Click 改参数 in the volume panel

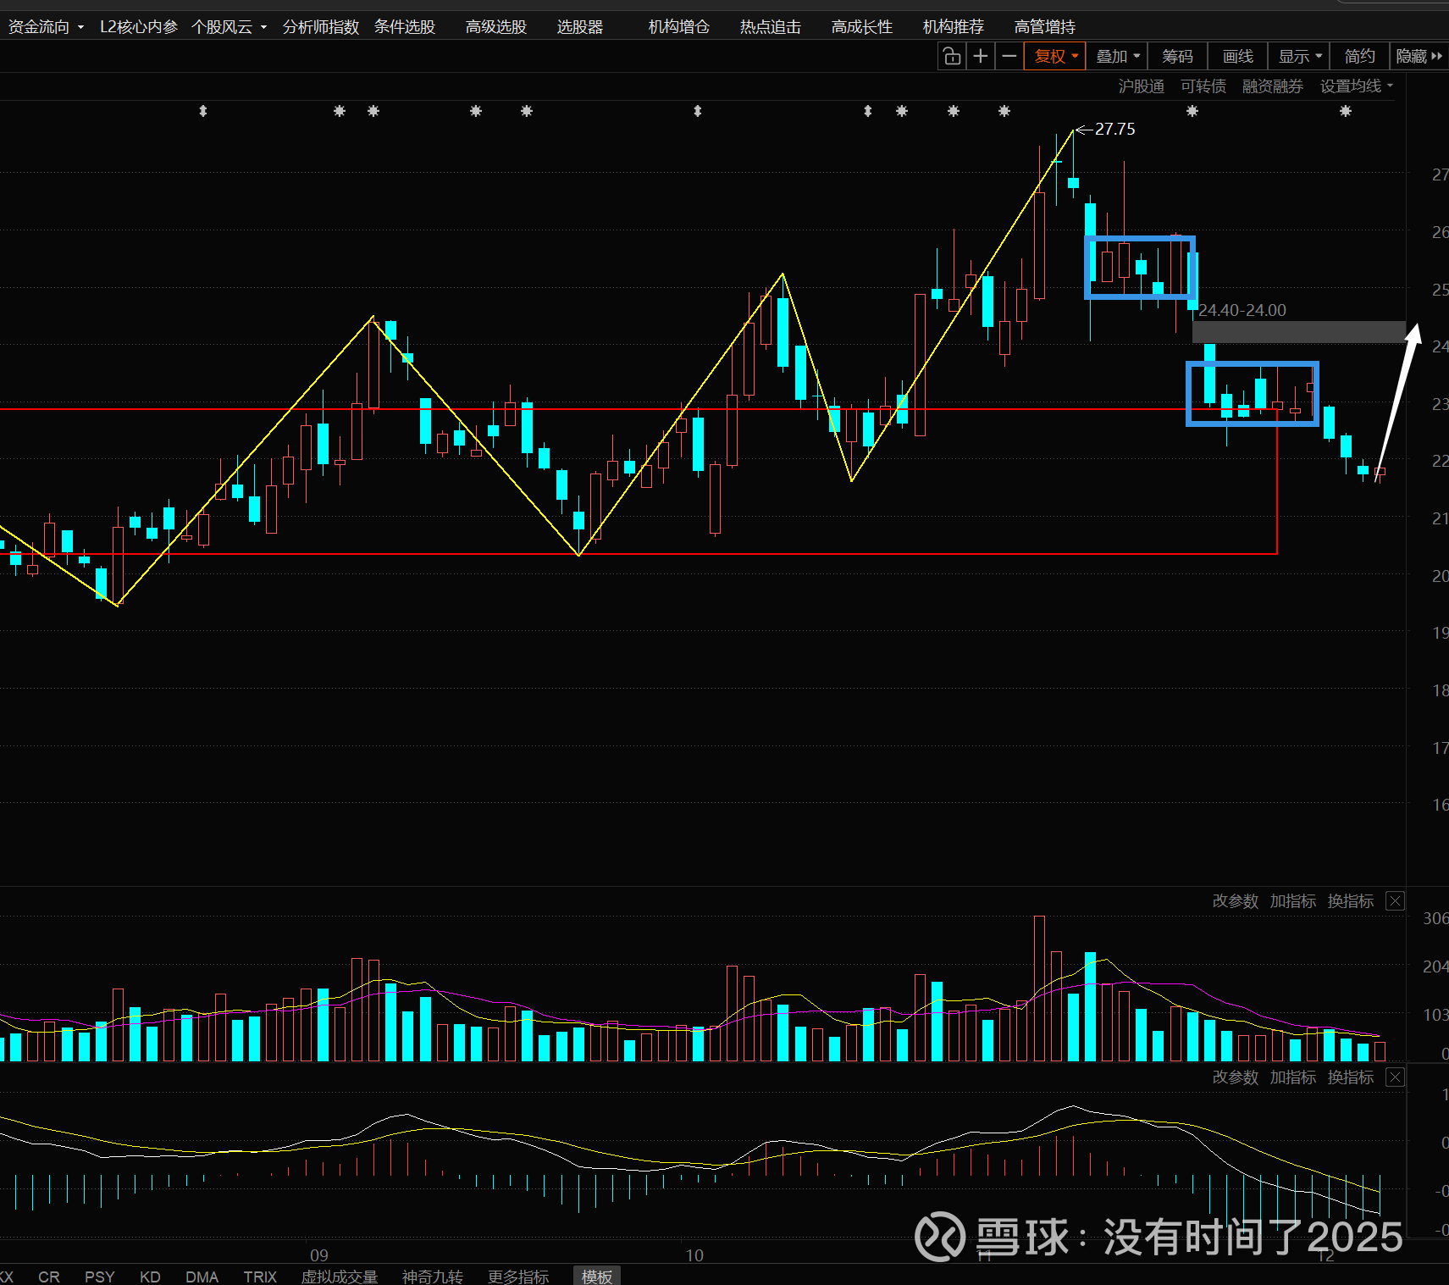pos(1236,901)
